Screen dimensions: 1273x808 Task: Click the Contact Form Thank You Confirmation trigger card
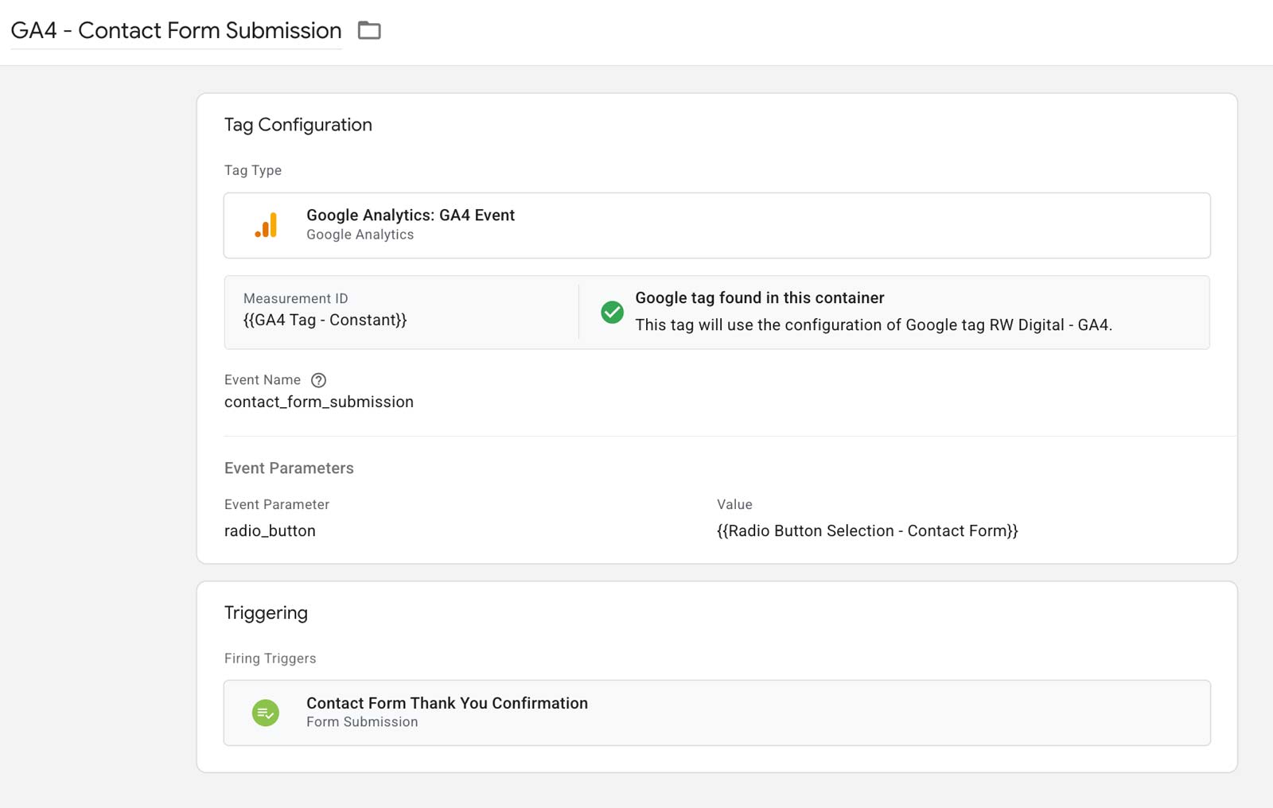[x=446, y=703]
